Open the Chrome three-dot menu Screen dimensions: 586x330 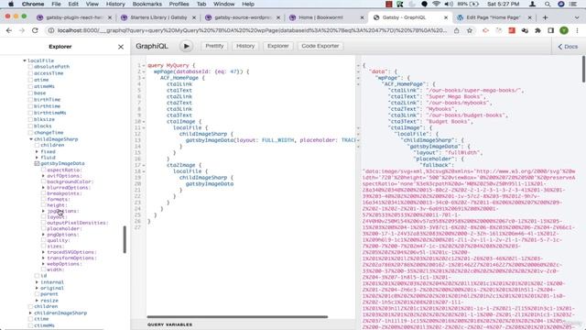(x=577, y=30)
